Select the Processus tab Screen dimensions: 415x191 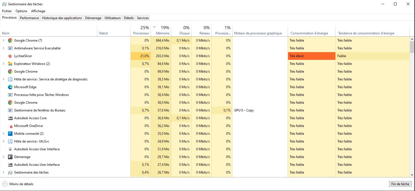[x=9, y=17]
